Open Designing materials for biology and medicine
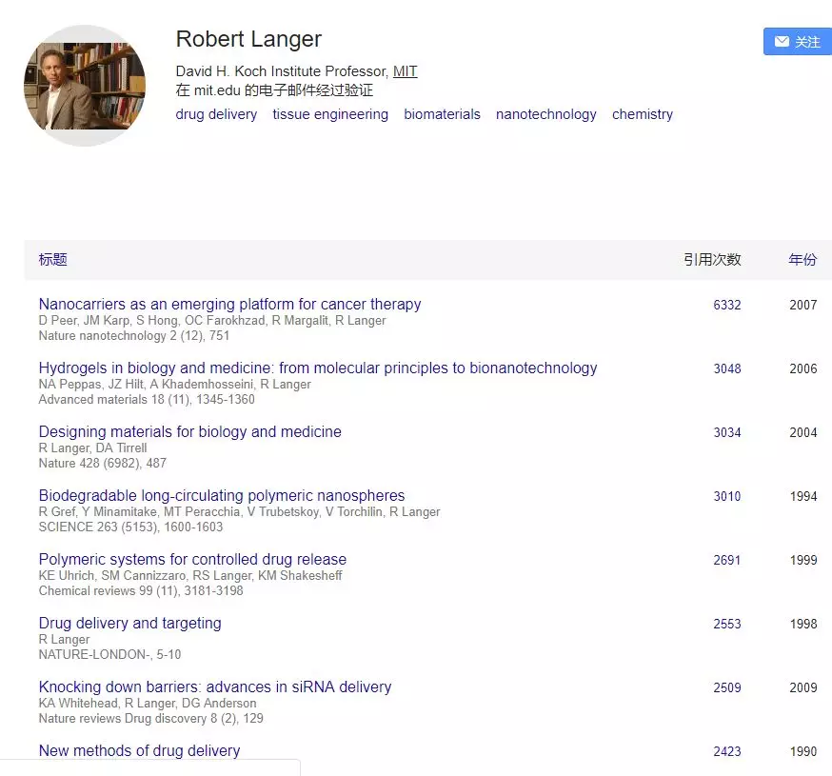Viewport: 832px width, 776px height. 189,432
